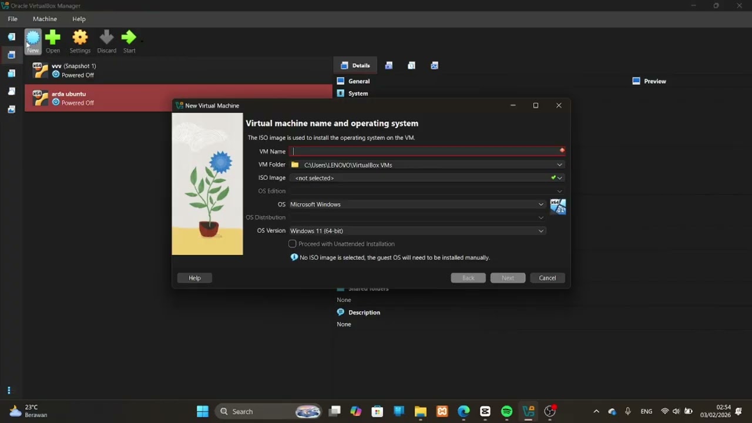Click the Discard toolbar icon
The height and width of the screenshot is (423, 752).
(x=106, y=42)
